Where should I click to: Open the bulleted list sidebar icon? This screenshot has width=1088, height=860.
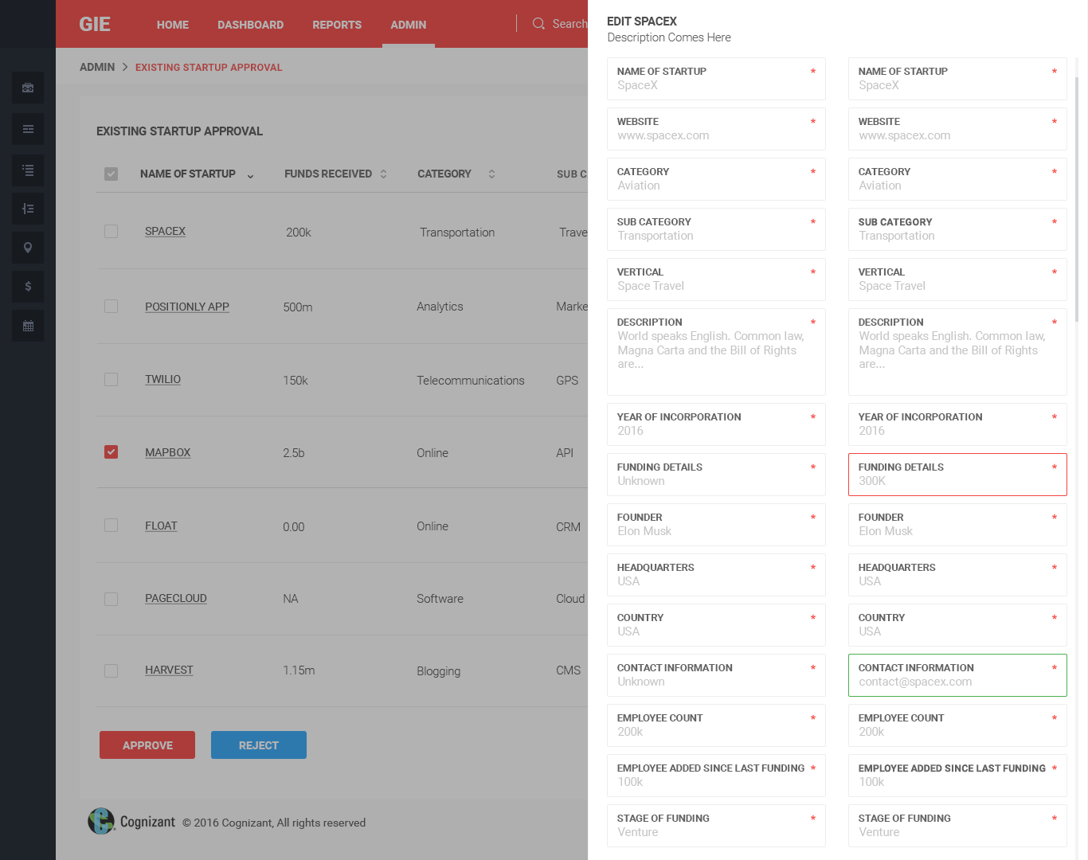pos(28,170)
